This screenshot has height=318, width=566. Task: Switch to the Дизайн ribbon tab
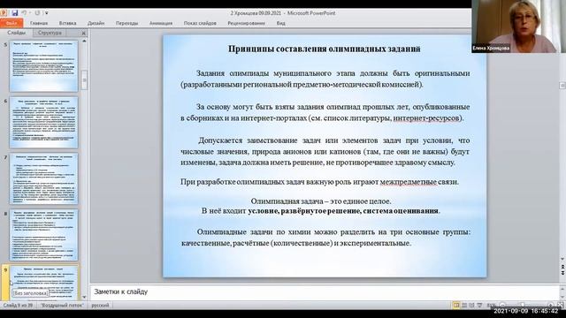96,23
